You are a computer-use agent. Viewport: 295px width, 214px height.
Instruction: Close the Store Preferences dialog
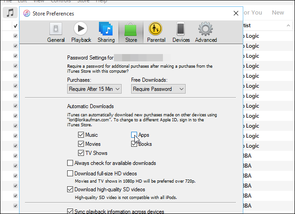[236, 13]
